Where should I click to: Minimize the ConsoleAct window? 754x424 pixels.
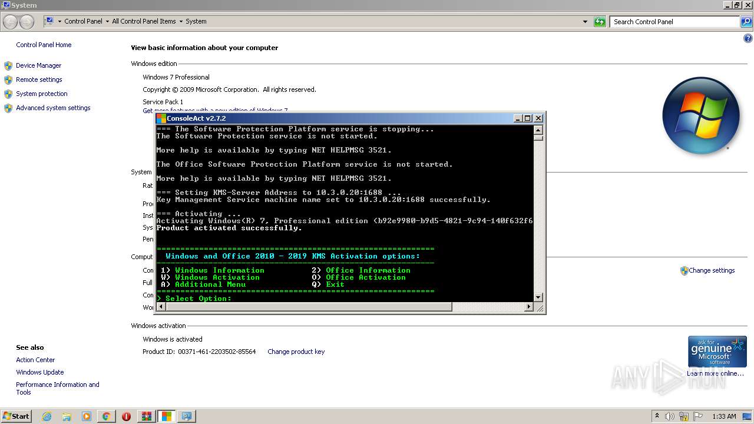point(517,118)
